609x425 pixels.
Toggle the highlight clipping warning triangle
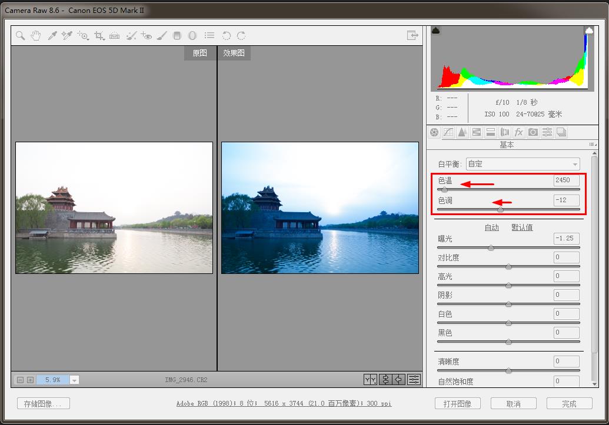tap(589, 31)
